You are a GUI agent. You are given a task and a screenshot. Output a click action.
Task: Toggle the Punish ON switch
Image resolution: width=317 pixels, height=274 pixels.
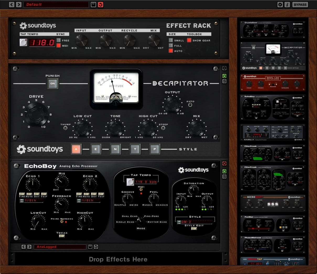point(52,84)
